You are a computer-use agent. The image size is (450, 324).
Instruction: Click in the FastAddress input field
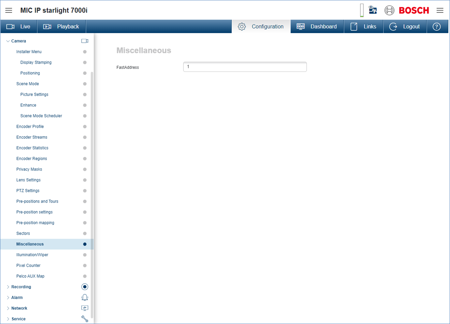(245, 67)
